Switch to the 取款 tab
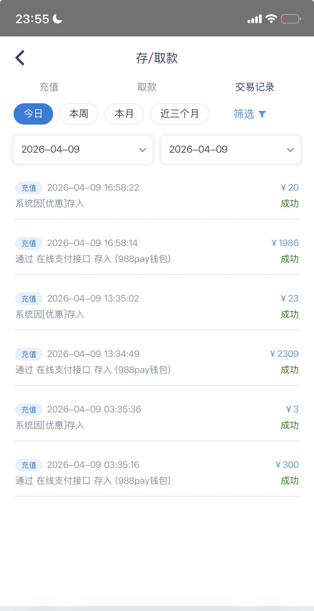Viewport: 314px width, 611px height. [x=147, y=87]
